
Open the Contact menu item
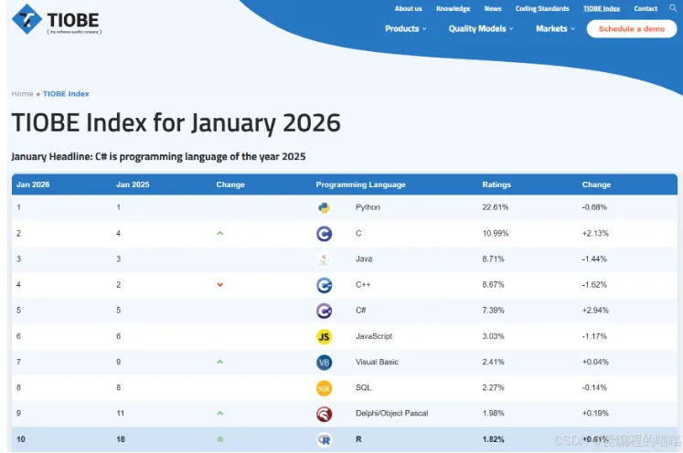click(646, 9)
